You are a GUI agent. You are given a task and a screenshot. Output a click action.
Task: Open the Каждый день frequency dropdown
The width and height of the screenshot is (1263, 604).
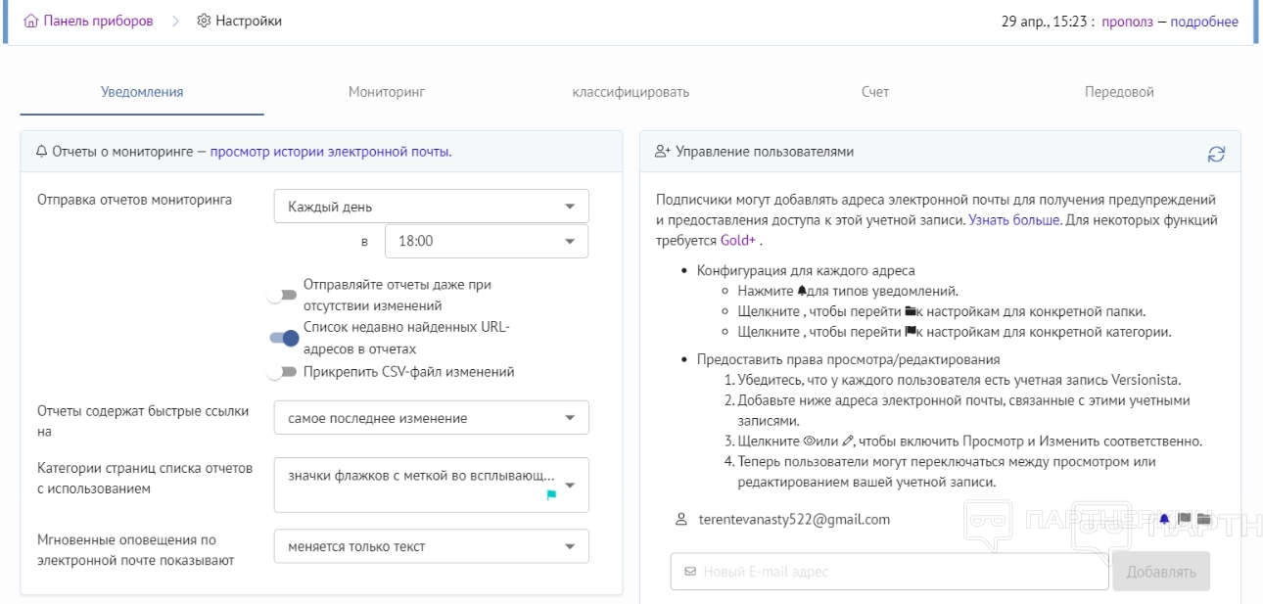click(x=432, y=207)
